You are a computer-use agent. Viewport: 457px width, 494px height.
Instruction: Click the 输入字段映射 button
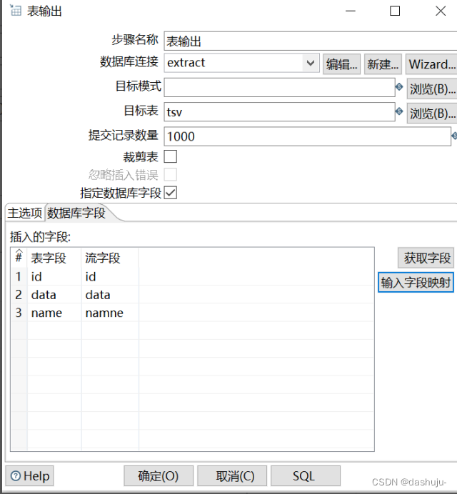pyautogui.click(x=416, y=282)
